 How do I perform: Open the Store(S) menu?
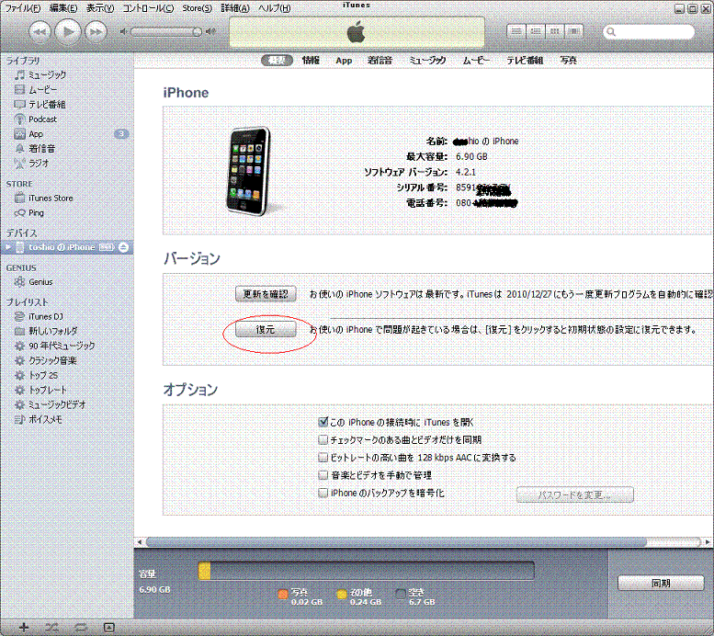pos(197,7)
